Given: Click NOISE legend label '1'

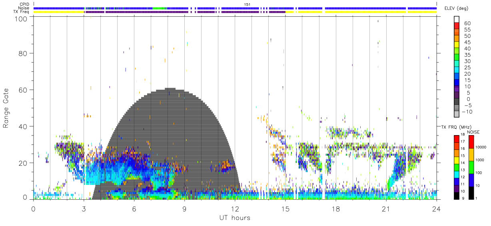Looking at the screenshot, I should pyautogui.click(x=477, y=198).
